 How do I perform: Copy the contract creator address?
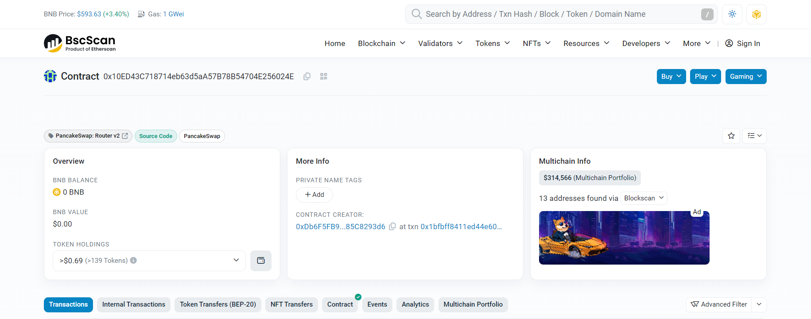click(x=392, y=227)
